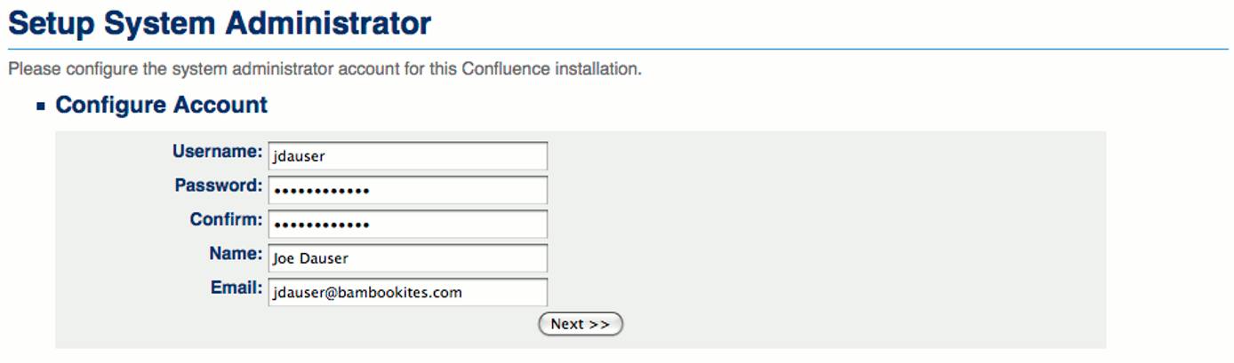
Task: Click the Email address field
Action: pos(407,292)
